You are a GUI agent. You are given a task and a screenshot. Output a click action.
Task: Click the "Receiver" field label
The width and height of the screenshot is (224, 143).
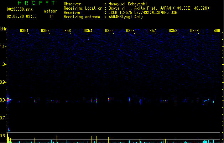[x=72, y=13]
